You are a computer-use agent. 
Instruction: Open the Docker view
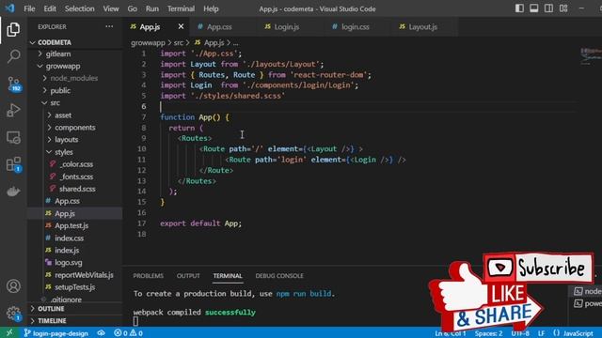[x=13, y=192]
